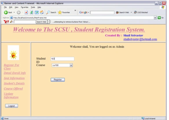Viewport: 169px width, 120px height.
Task: Open the Google Search Web options dropdown arrow
Action: tap(131, 12)
